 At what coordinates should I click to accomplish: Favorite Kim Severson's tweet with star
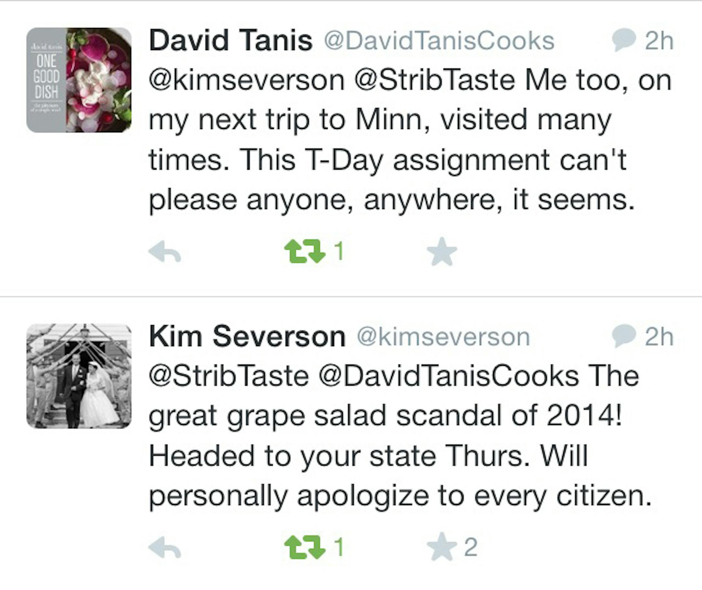(x=442, y=548)
